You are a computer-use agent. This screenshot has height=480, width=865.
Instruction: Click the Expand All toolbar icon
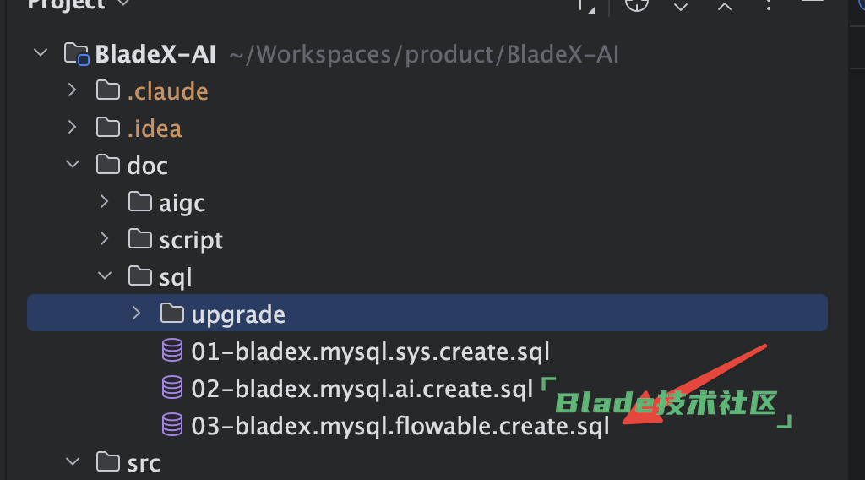coord(681,6)
